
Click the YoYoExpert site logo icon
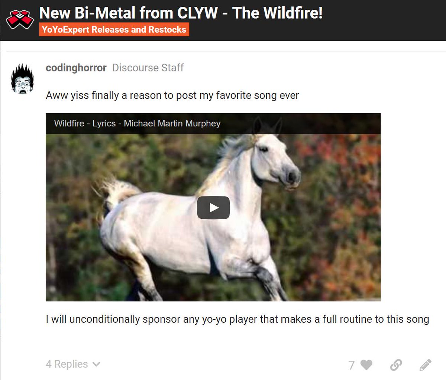(20, 20)
